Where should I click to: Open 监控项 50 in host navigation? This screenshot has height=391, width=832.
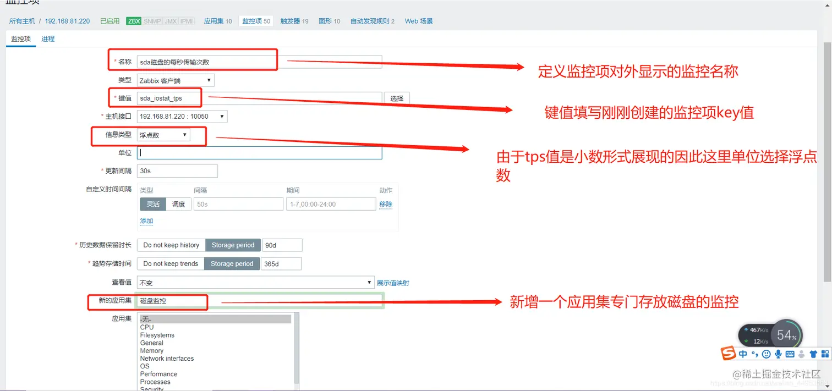pyautogui.click(x=256, y=21)
